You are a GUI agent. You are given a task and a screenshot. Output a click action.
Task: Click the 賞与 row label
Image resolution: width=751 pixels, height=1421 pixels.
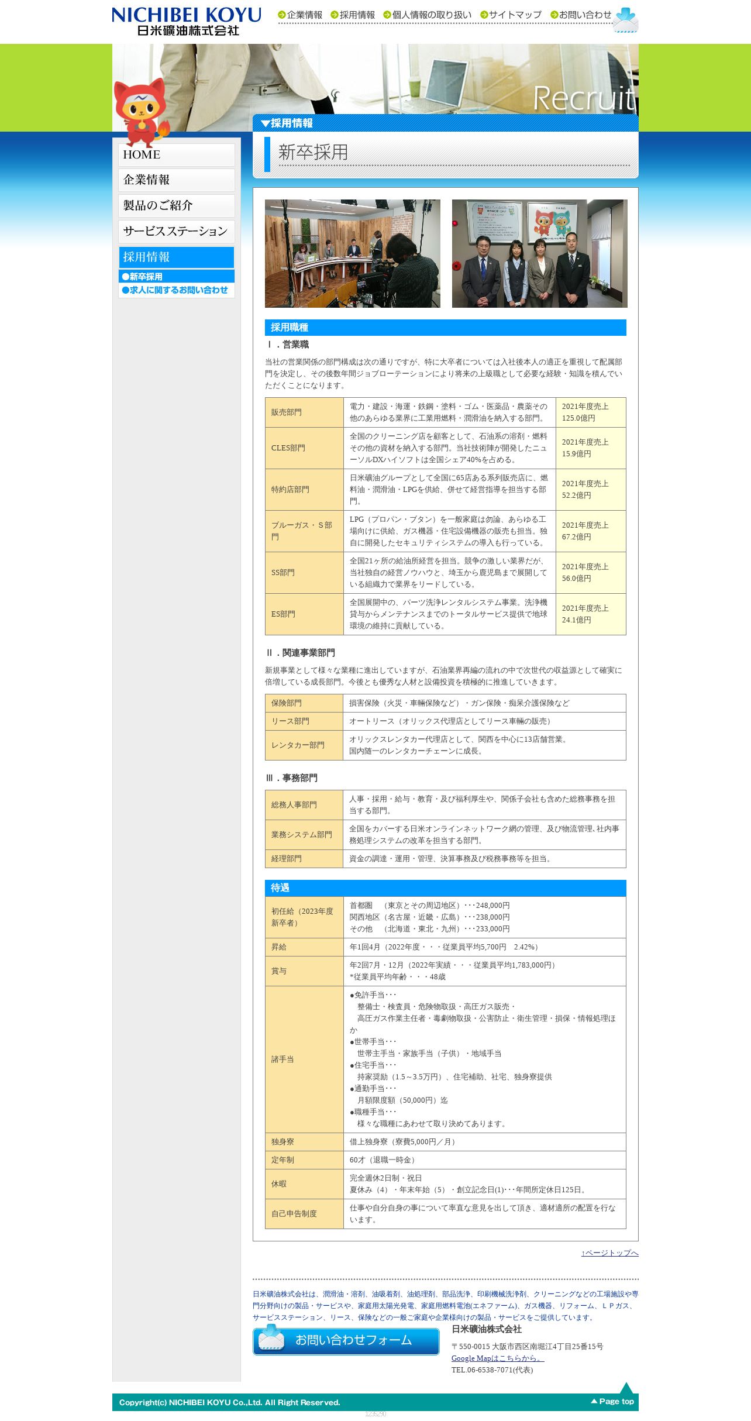point(304,971)
